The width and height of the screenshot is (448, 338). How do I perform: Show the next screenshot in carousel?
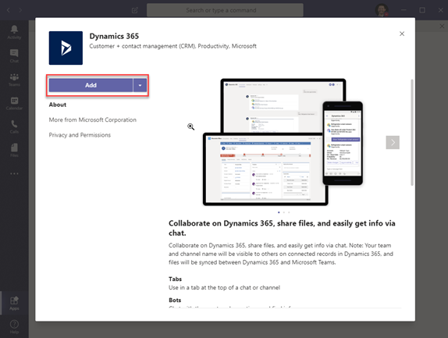[393, 142]
